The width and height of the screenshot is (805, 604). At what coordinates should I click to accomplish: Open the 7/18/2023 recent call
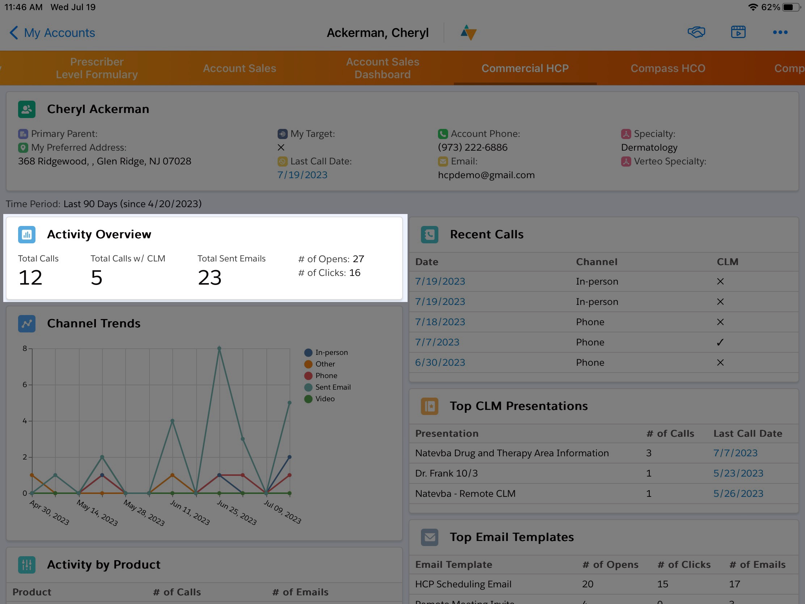[x=440, y=322]
